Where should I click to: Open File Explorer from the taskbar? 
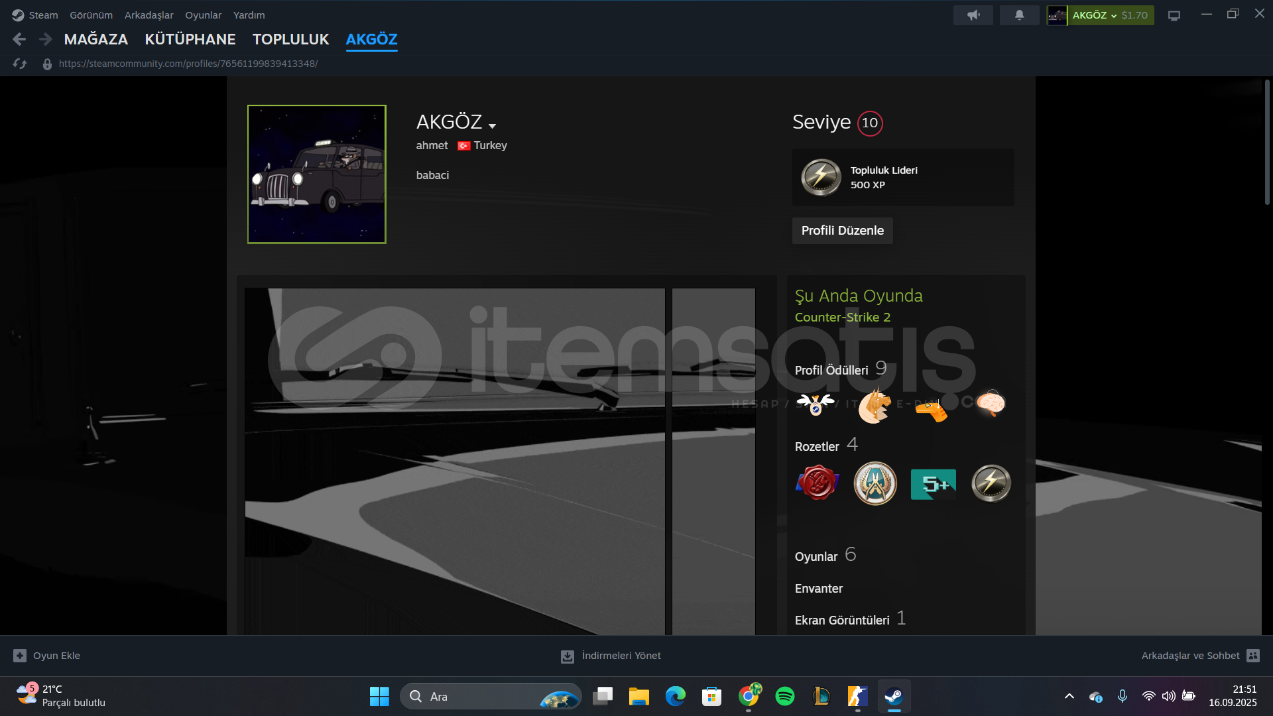639,696
